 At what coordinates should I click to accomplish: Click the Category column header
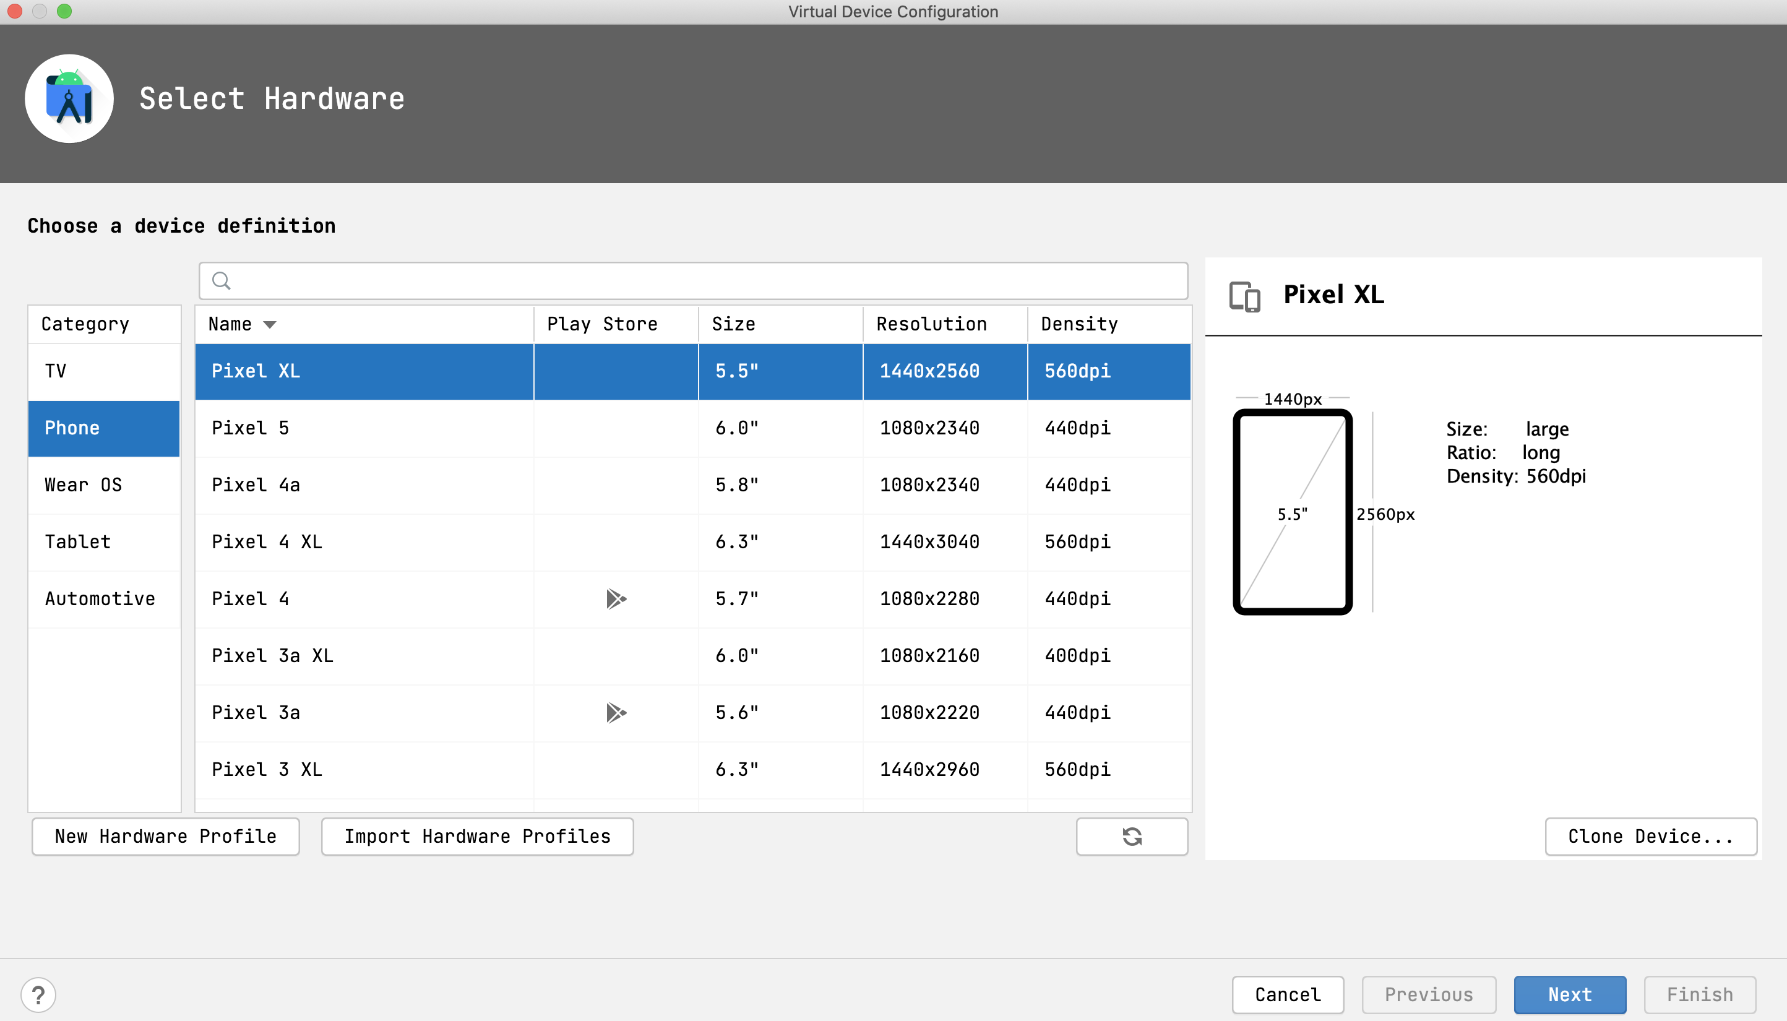(104, 324)
